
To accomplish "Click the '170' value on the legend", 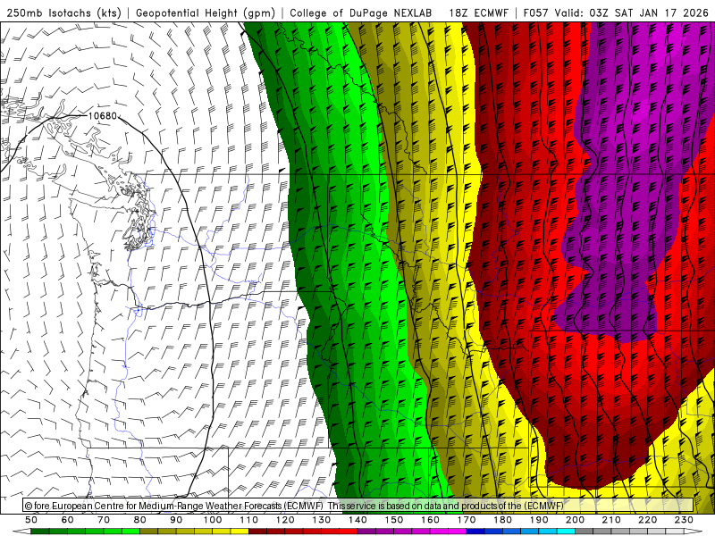I will [467, 520].
